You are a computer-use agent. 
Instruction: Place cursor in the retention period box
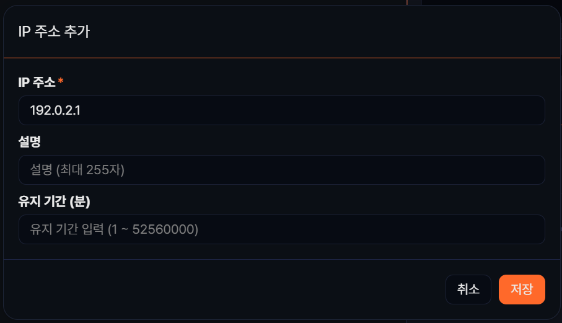click(281, 229)
